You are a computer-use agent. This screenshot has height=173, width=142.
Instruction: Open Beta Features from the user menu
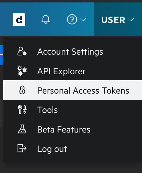coord(64,130)
